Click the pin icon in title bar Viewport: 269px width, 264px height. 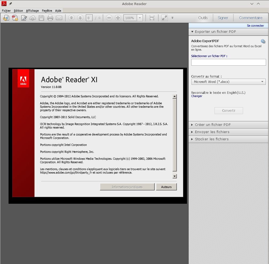10,3
